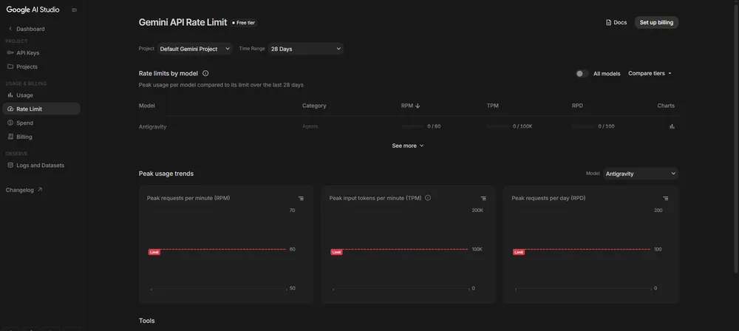Screen dimensions: 739x331
Task: Click the Usage bar chart icon
Action: point(10,95)
